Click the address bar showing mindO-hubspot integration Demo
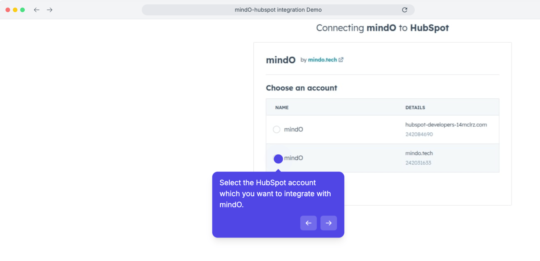The image size is (540, 261). click(278, 10)
